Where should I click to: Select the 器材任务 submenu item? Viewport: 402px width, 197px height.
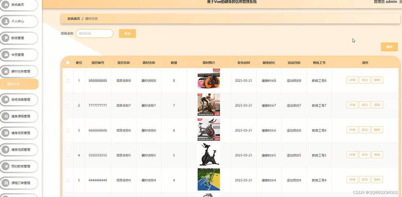(x=19, y=84)
